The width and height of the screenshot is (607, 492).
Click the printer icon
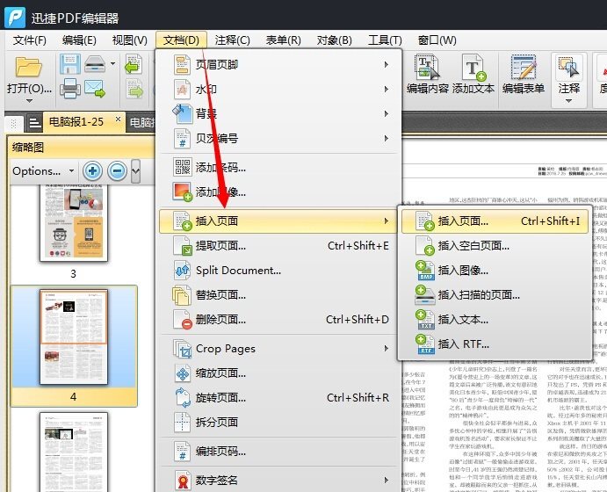(70, 88)
